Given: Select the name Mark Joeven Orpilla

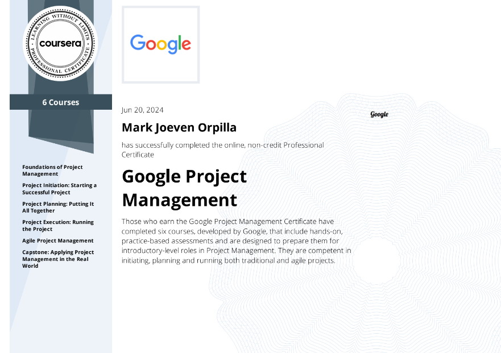Looking at the screenshot, I should point(179,127).
